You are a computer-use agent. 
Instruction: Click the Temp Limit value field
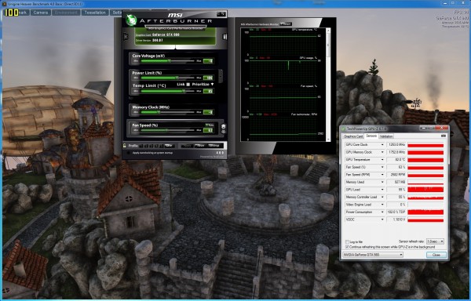208,91
